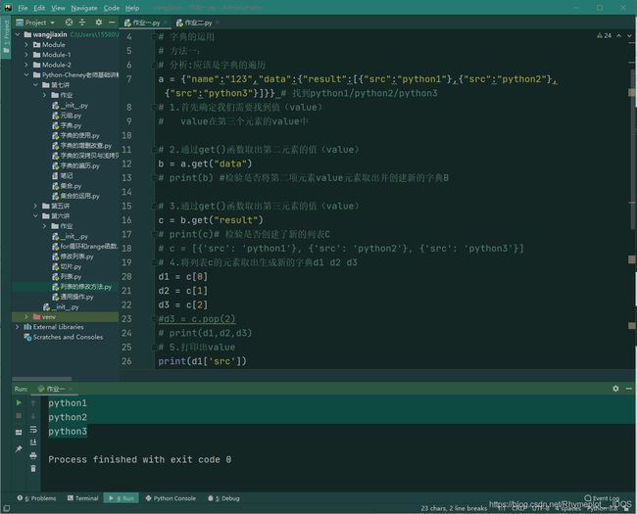Open Run panel settings gear
The height and width of the screenshot is (514, 637).
click(615, 389)
